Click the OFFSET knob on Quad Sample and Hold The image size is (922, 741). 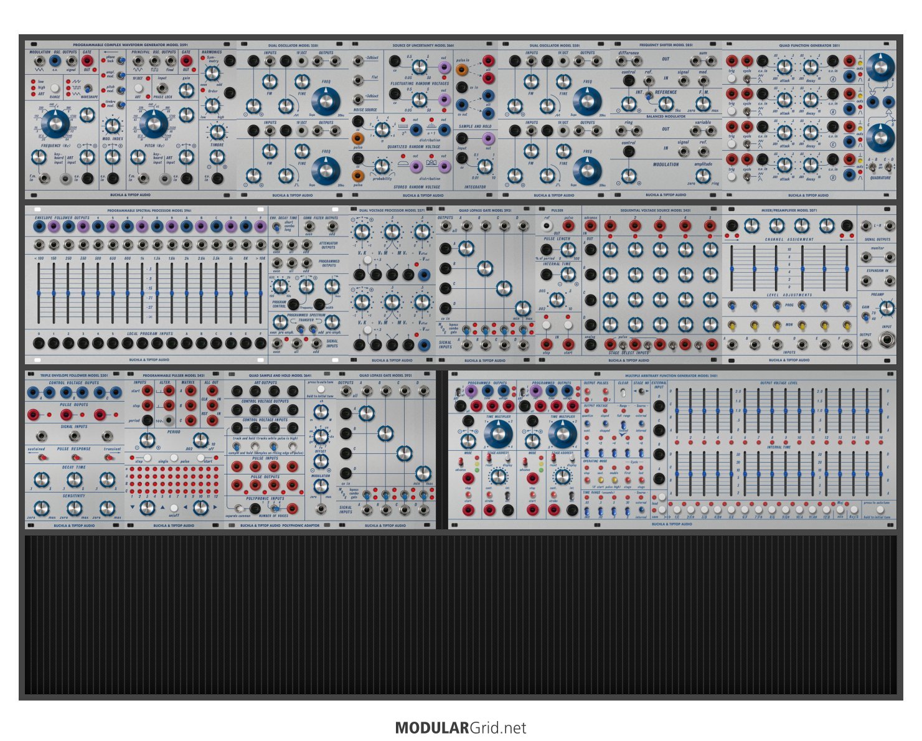pos(321,461)
